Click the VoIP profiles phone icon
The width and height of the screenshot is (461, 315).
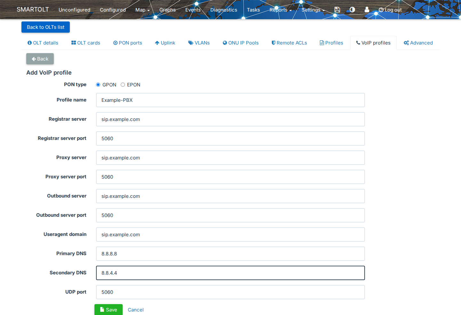pos(358,43)
